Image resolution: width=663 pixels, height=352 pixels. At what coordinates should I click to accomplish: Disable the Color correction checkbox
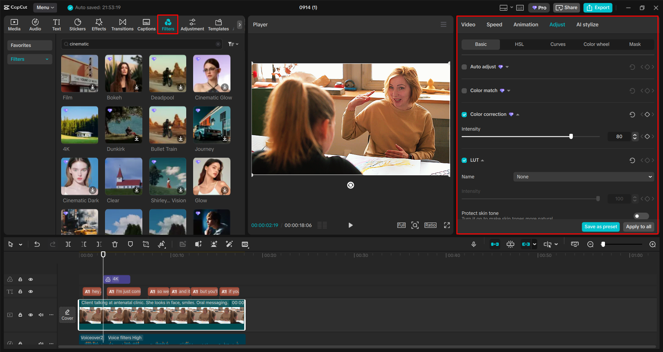[x=464, y=114]
